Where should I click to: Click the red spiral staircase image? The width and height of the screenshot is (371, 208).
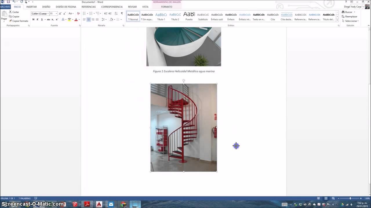184,127
